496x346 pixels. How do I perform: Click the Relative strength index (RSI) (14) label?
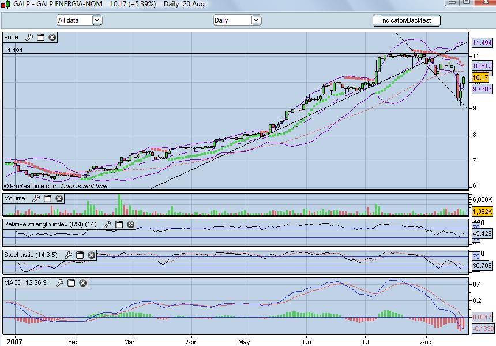tap(50, 224)
